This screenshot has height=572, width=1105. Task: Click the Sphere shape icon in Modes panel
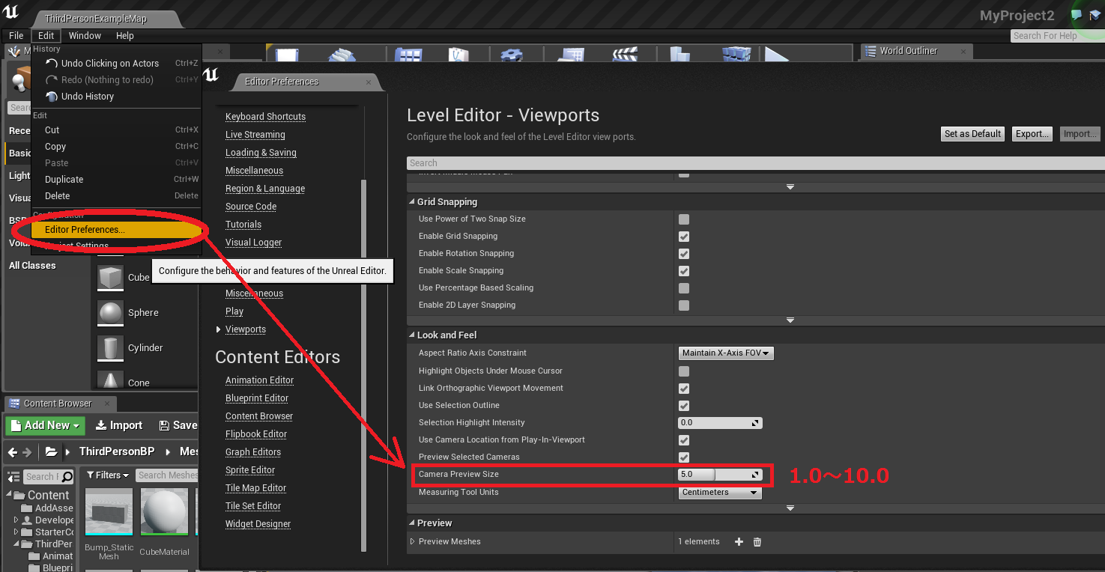(x=110, y=313)
